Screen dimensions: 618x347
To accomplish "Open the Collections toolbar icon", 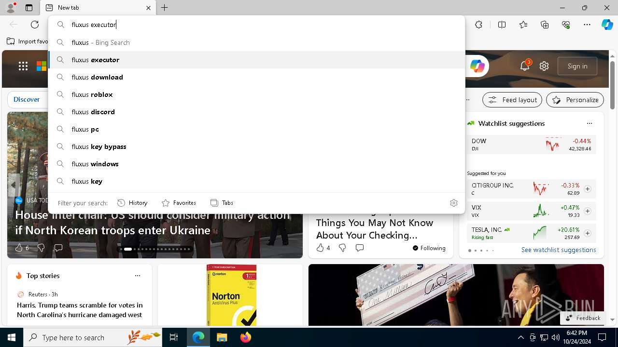I will pyautogui.click(x=545, y=25).
